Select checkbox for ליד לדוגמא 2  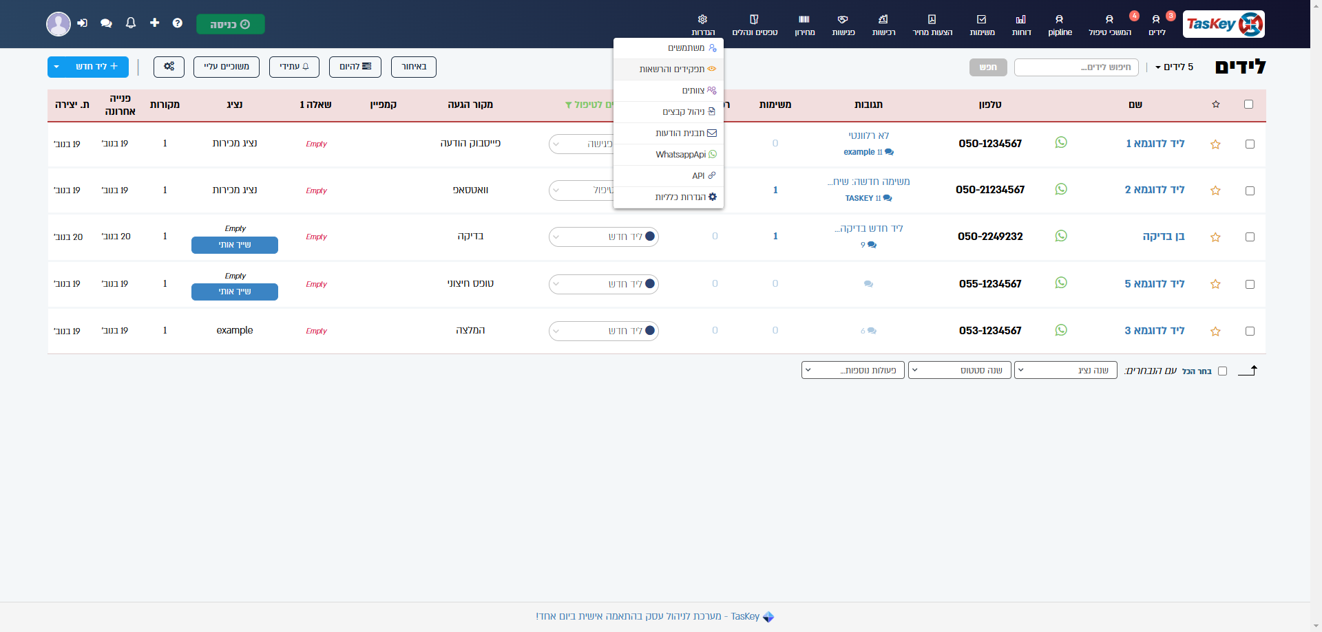[x=1250, y=191]
